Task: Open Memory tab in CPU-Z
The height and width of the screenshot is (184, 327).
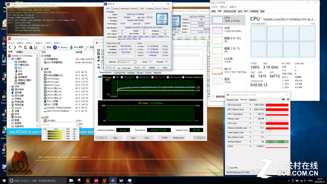Action: pyautogui.click(x=134, y=9)
